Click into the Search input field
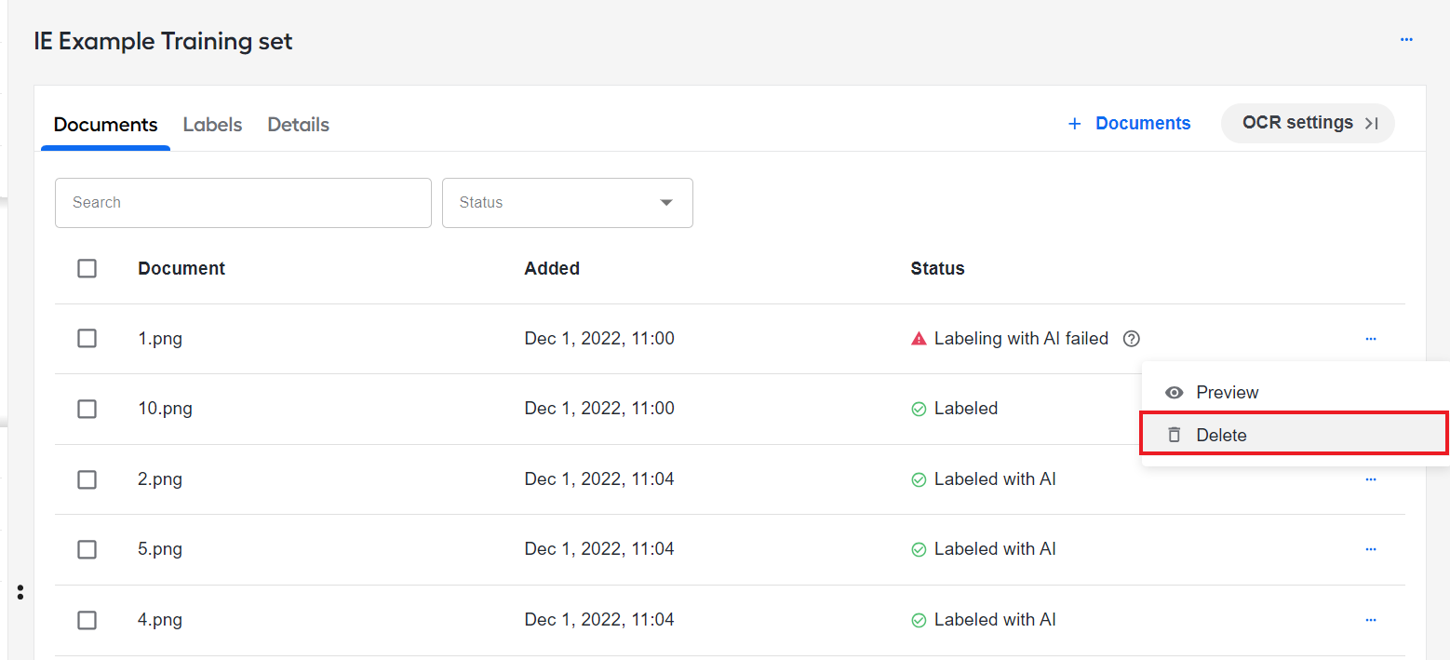The image size is (1450, 660). point(243,203)
